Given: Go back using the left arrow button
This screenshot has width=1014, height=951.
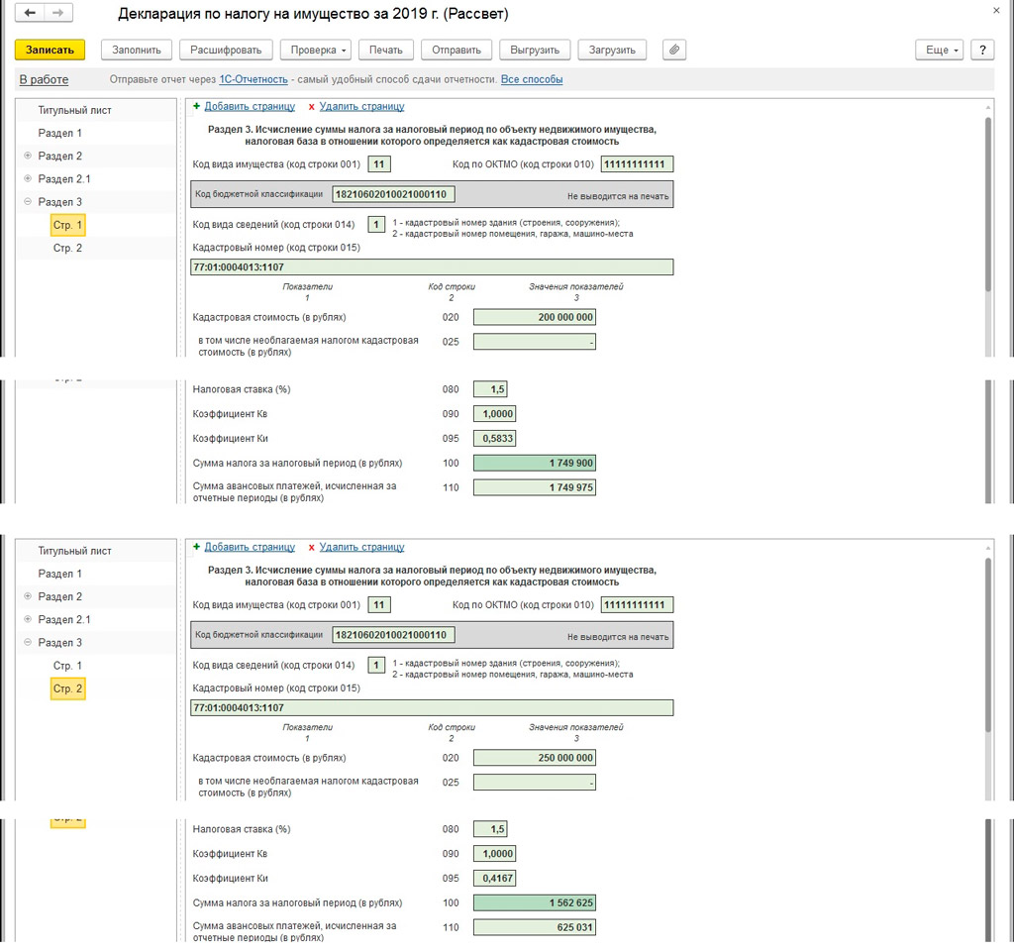Looking at the screenshot, I should 31,13.
